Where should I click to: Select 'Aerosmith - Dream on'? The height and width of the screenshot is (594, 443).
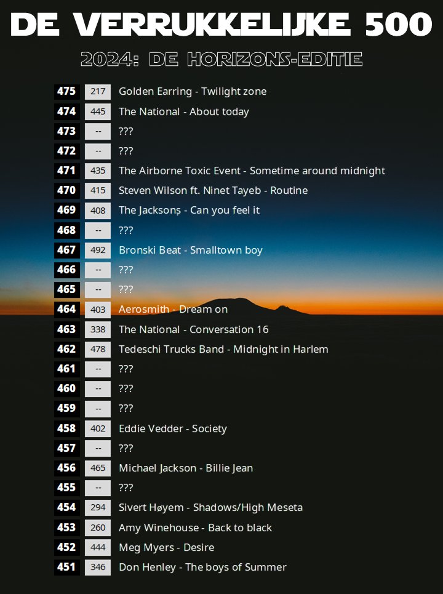pos(173,310)
